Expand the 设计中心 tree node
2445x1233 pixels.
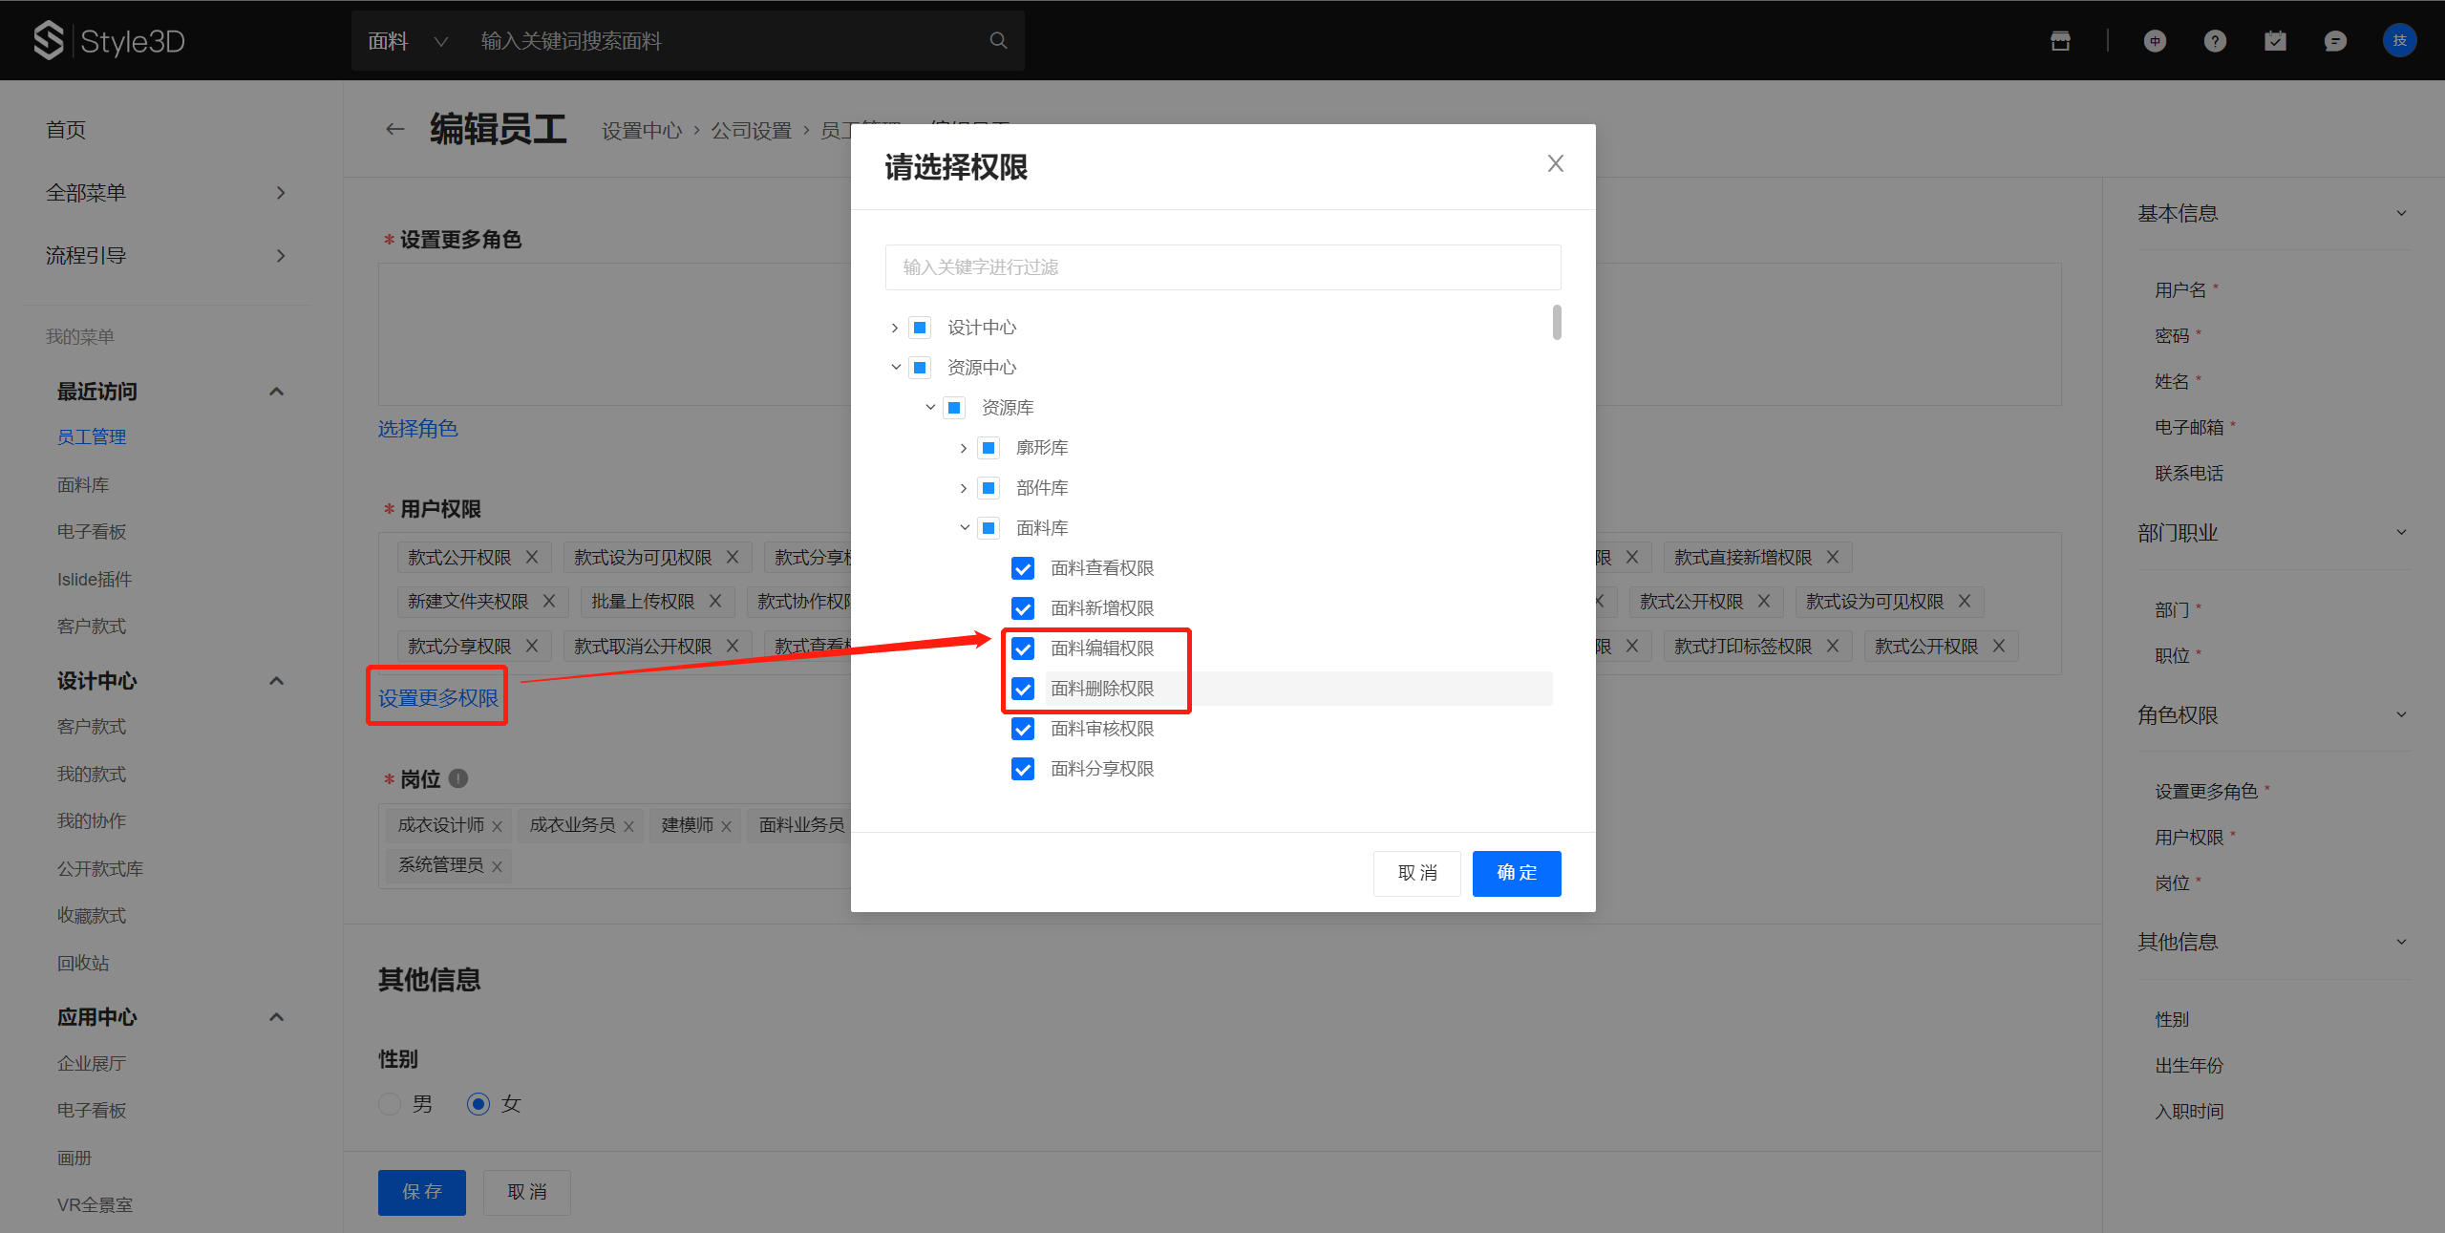click(895, 328)
